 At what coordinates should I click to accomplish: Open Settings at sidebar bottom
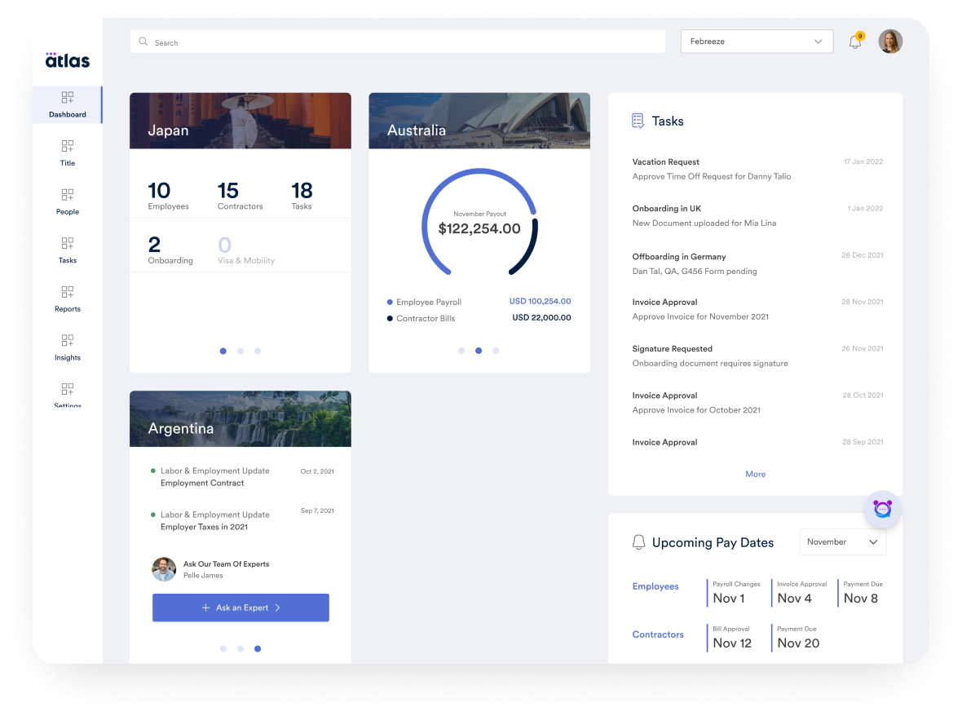tap(68, 395)
